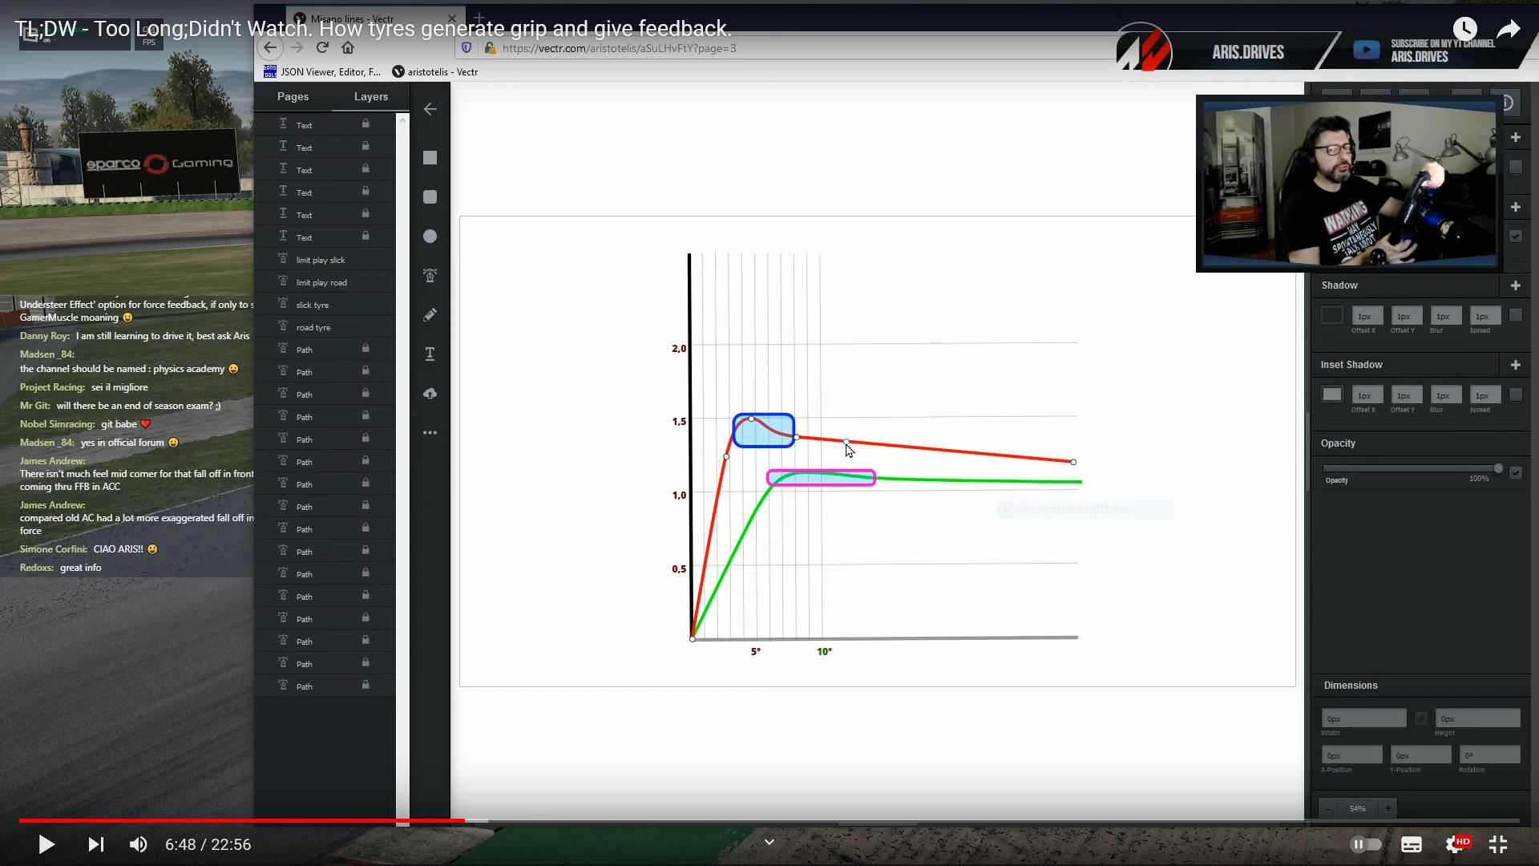Click the Inset Shadow color swatch
The width and height of the screenshot is (1539, 866).
1331,395
